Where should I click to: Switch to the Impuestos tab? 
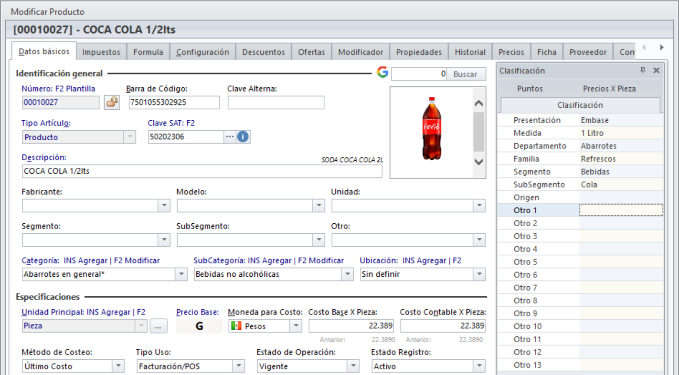(101, 52)
